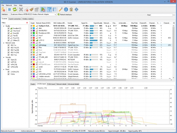
Task: Click the Very Good quality signal icon
Action: pos(11,31)
